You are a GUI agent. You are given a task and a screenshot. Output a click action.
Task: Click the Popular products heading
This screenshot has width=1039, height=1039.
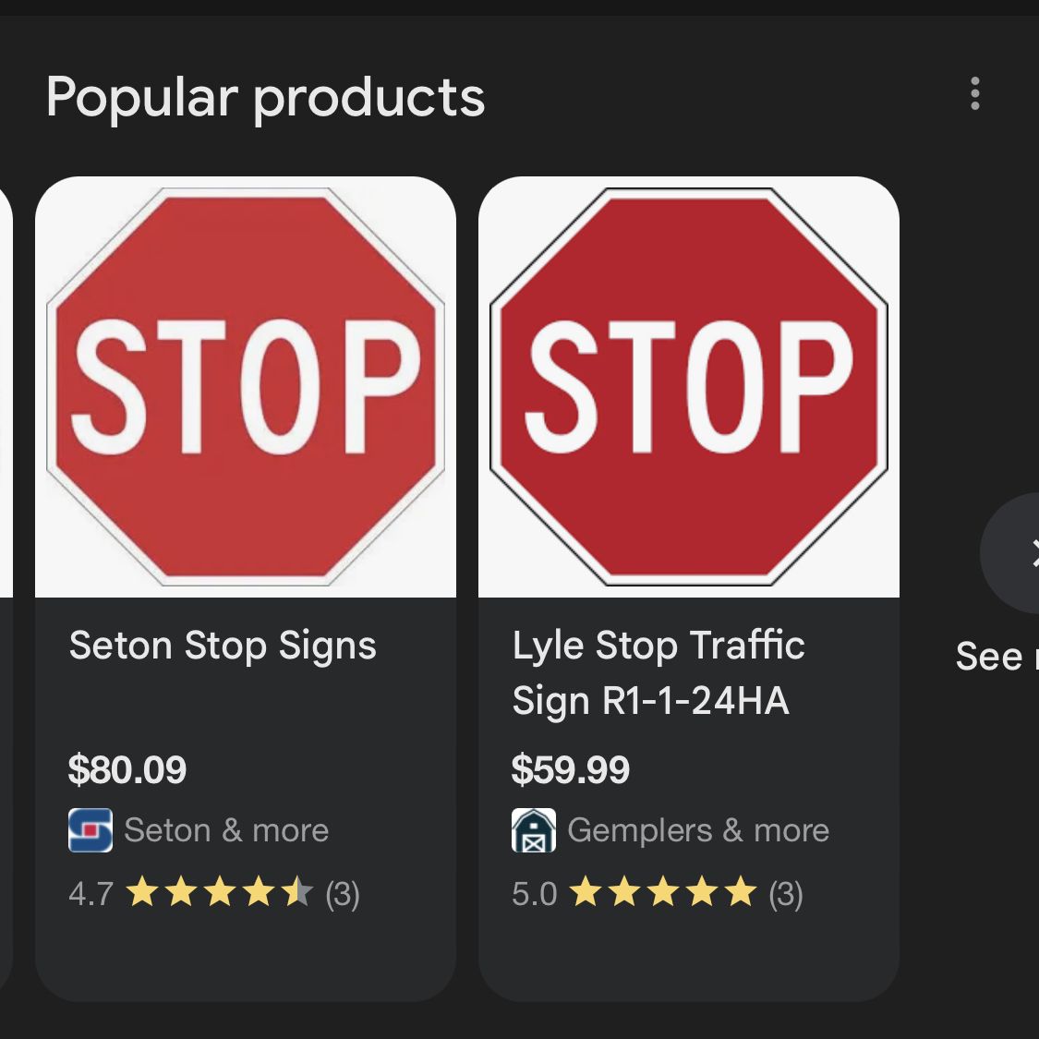coord(266,96)
